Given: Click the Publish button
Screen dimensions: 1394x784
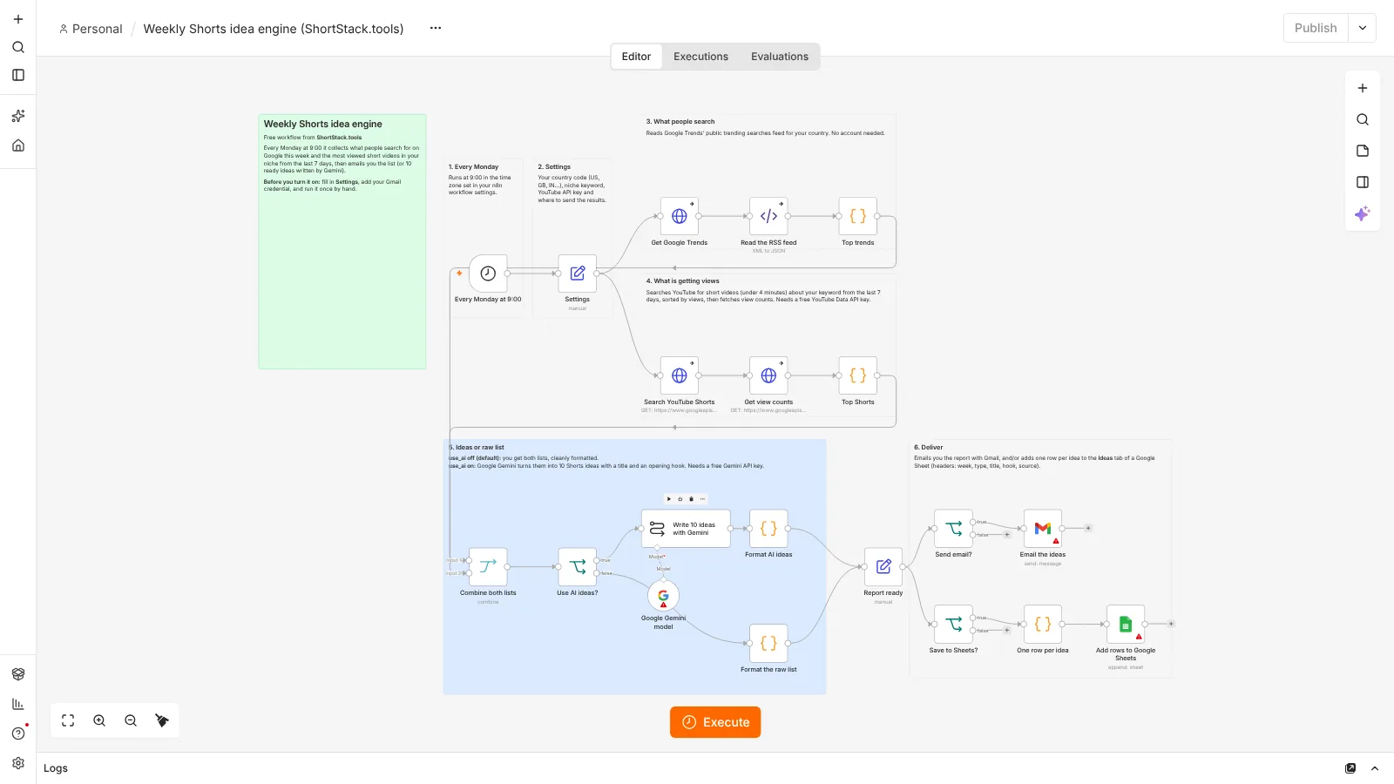Looking at the screenshot, I should [x=1316, y=28].
